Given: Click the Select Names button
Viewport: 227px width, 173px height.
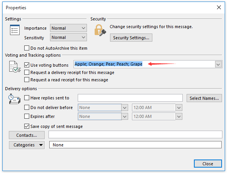Looking at the screenshot, I should tap(204, 98).
